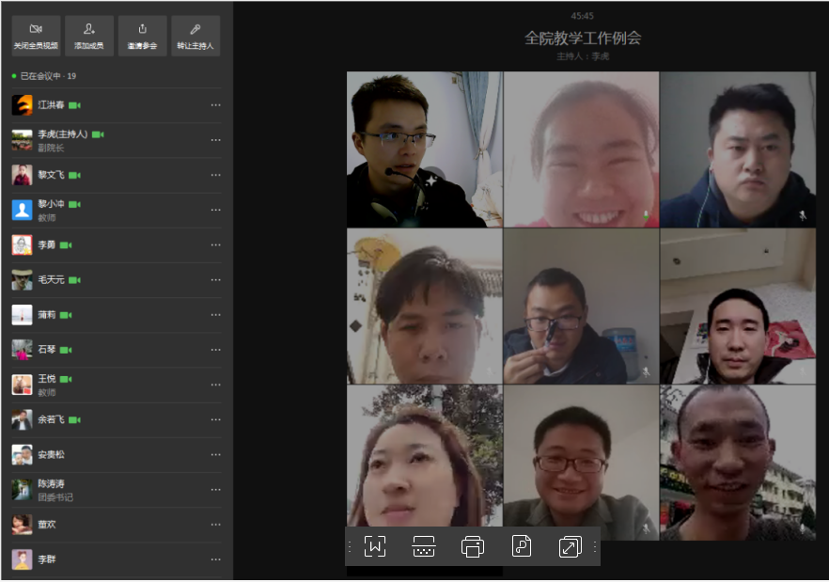Image resolution: width=829 pixels, height=582 pixels.
Task: Open the "..." options for 王悦
Action: [x=215, y=385]
